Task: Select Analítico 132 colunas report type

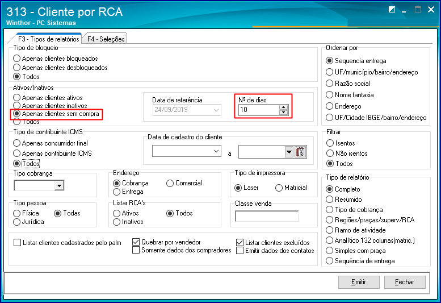Action: pos(370,240)
